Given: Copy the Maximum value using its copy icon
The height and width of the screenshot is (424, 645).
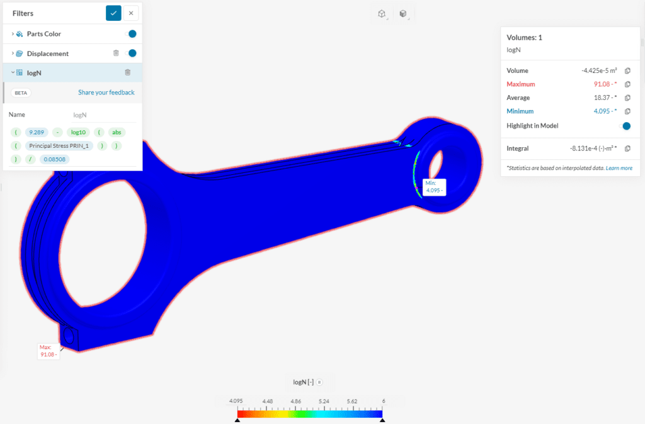Looking at the screenshot, I should pos(627,84).
